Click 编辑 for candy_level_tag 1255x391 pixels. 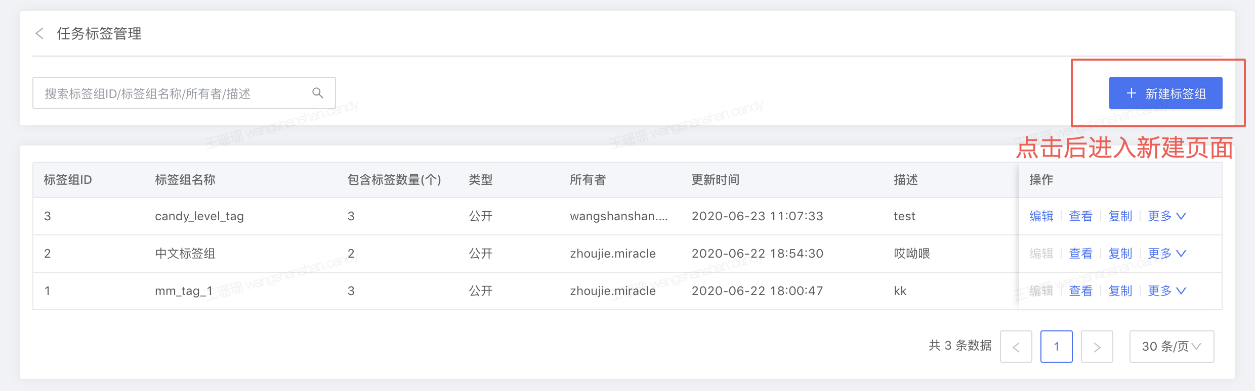[1041, 216]
